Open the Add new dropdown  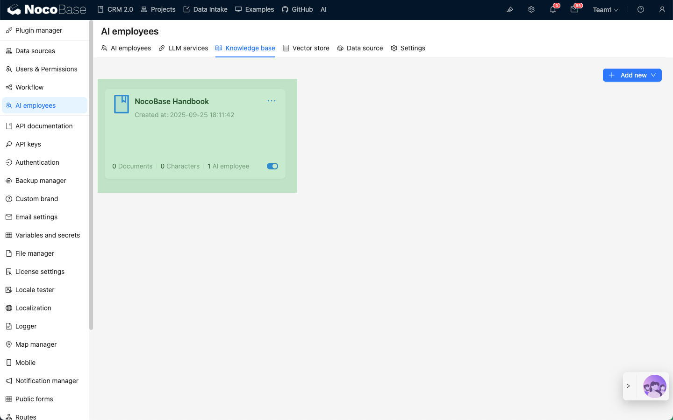tap(632, 75)
